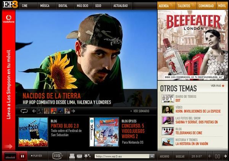Click the ep3.es URL field
The height and width of the screenshot is (161, 229).
tap(122, 156)
